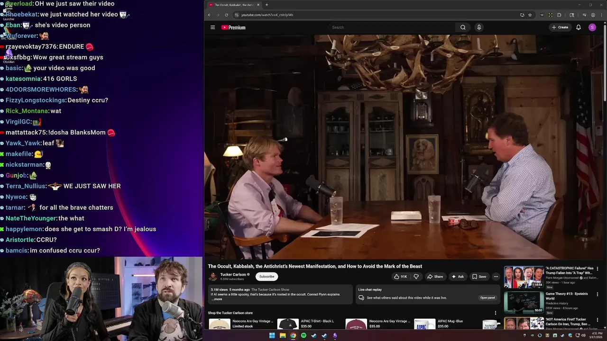607x341 pixels.
Task: Open Chrome three-dot menu
Action: click(x=601, y=15)
